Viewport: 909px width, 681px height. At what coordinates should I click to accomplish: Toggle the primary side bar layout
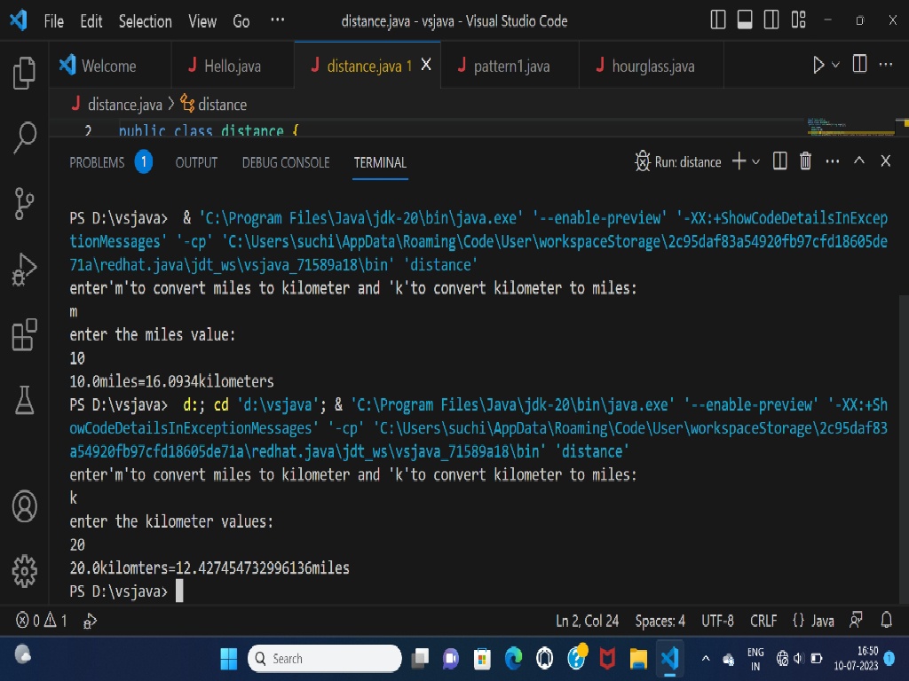point(717,20)
